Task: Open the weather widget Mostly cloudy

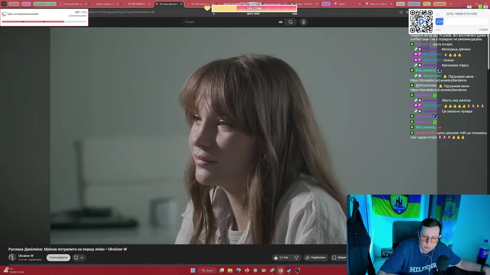Action: pyautogui.click(x=14, y=270)
